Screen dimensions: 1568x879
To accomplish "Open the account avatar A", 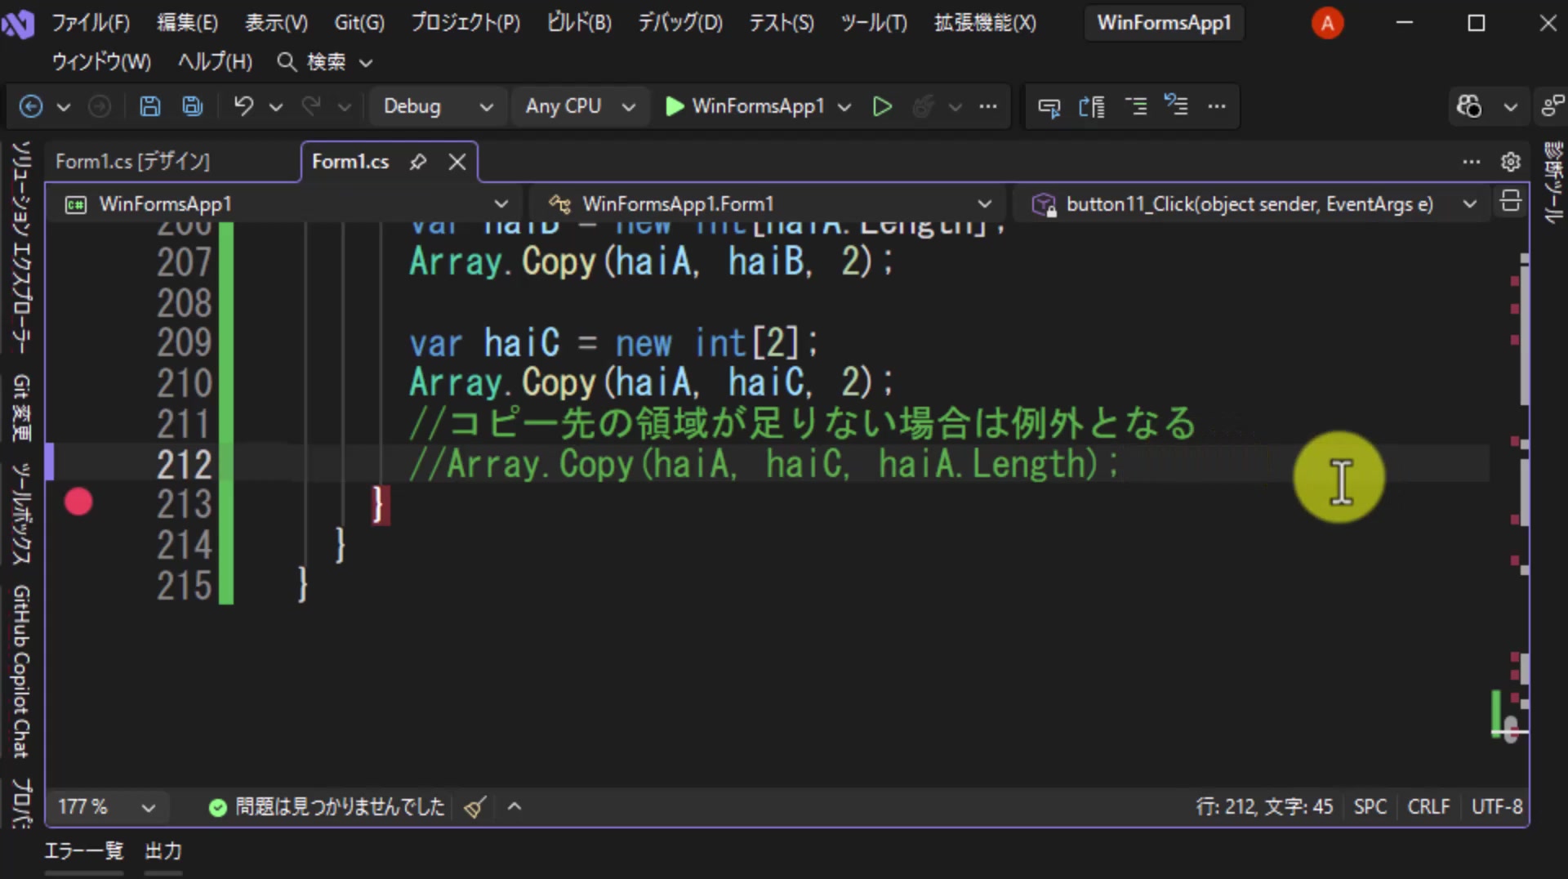I will point(1328,23).
